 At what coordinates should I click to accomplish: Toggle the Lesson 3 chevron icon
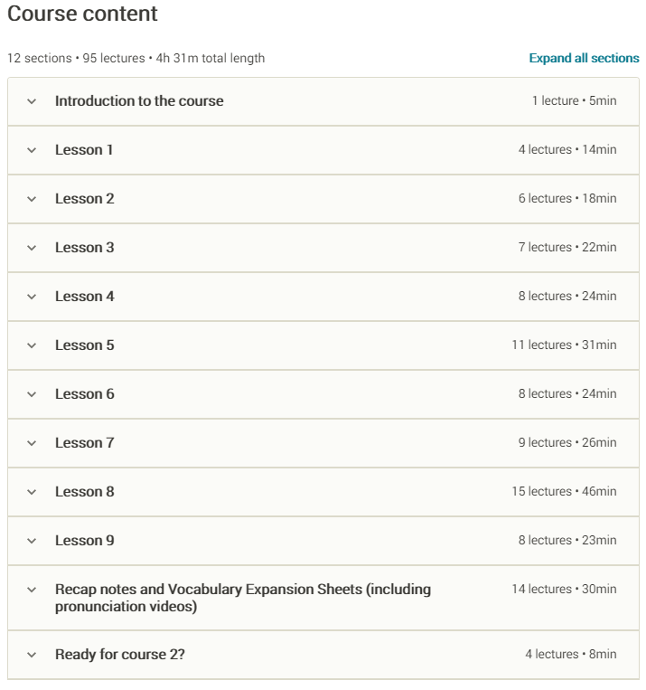32,248
